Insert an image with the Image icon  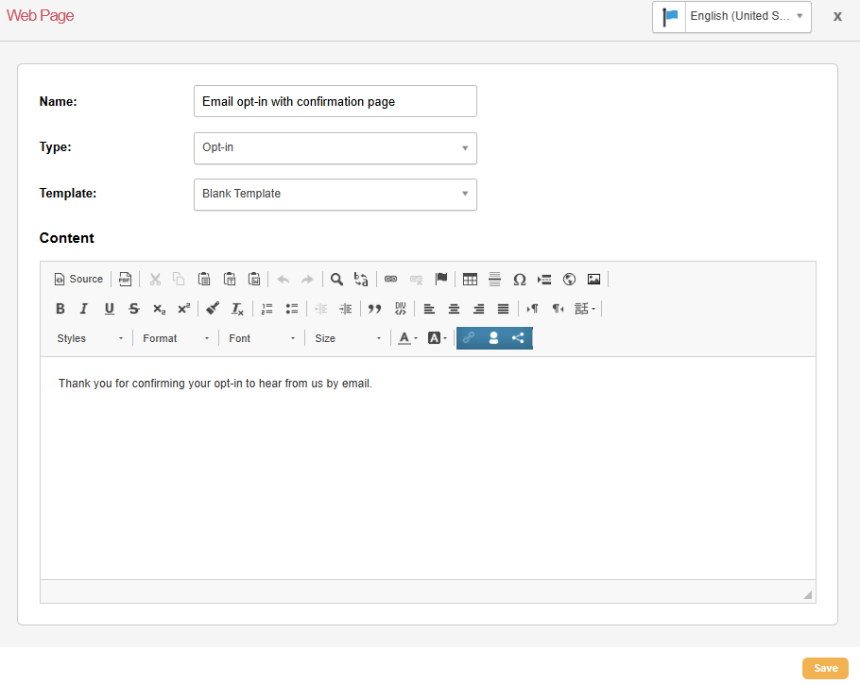click(x=593, y=280)
